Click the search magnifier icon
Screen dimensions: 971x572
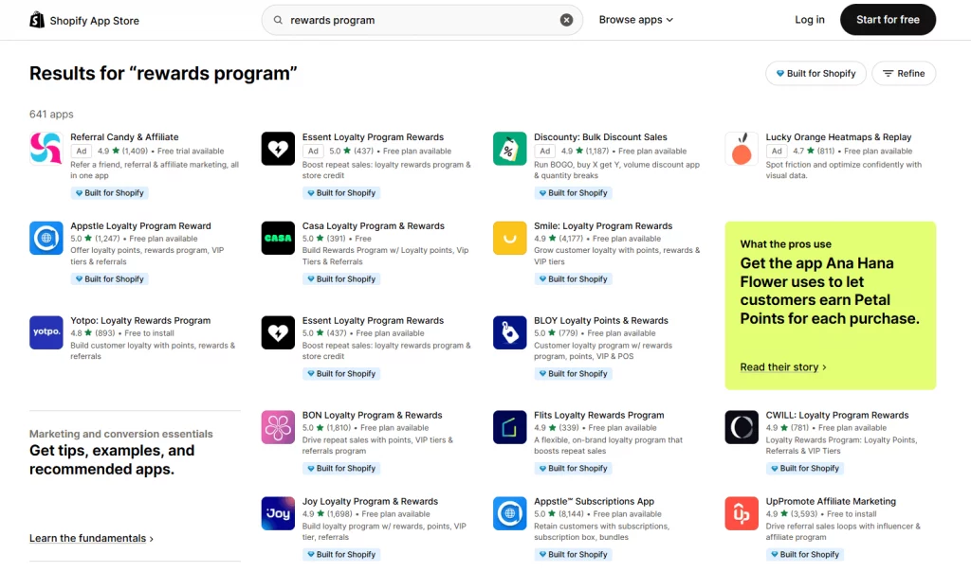coord(278,20)
